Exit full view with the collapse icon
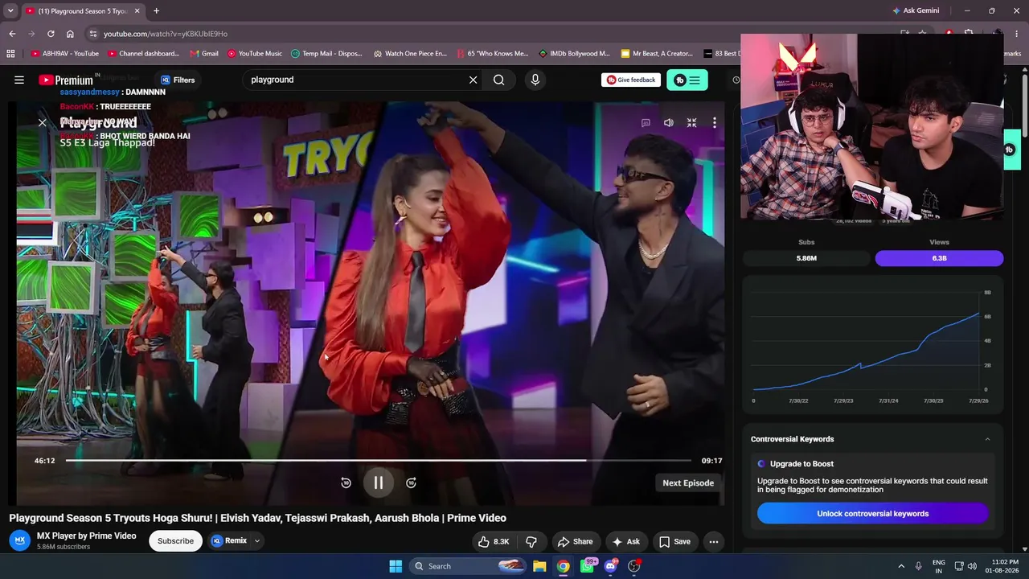 pos(691,123)
